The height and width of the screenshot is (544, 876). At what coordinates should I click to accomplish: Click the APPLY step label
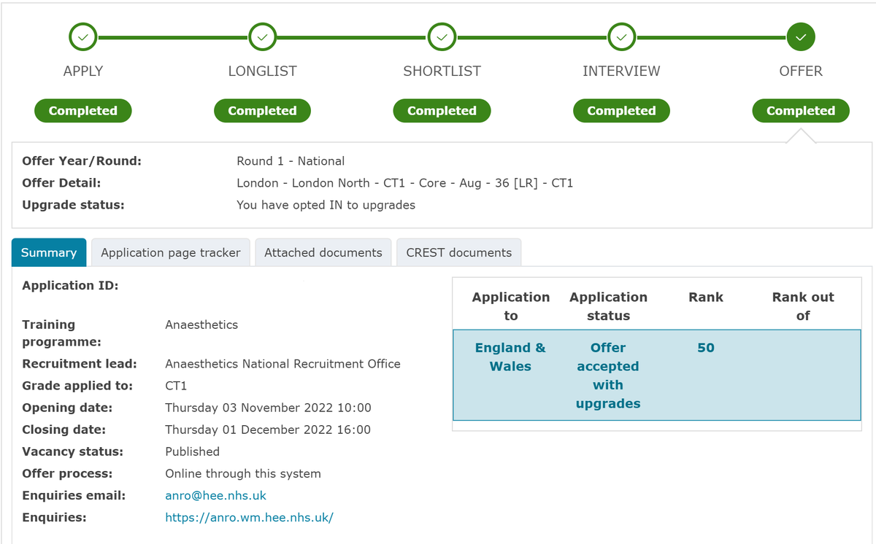point(83,71)
